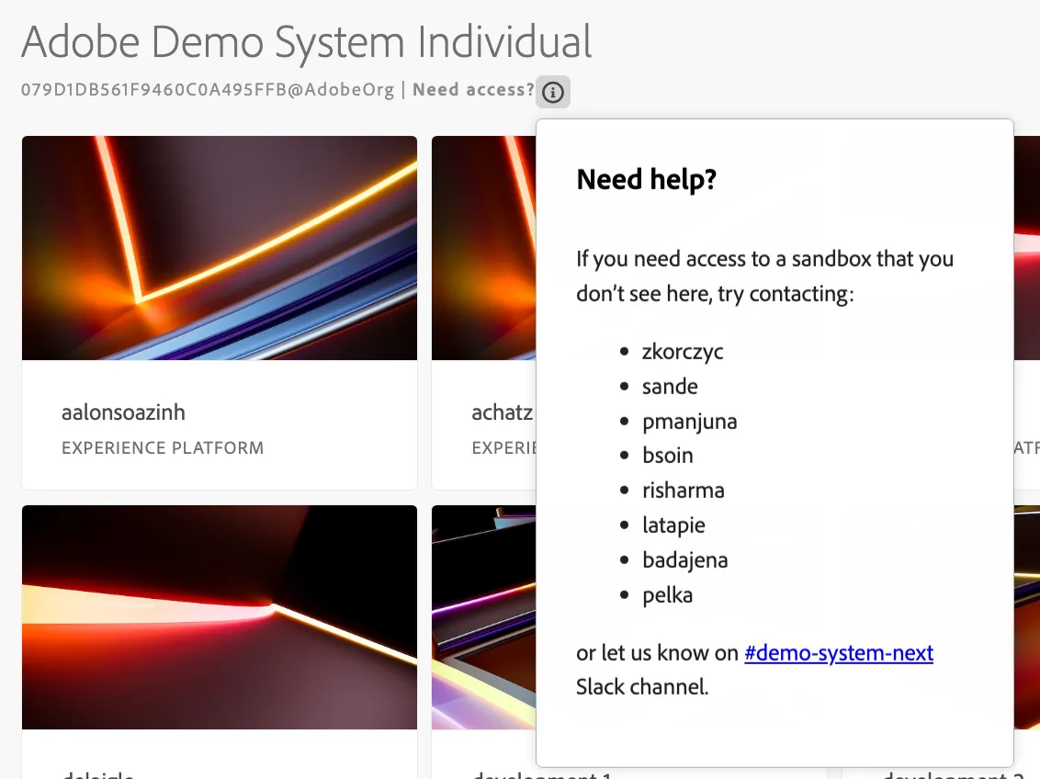Select contact name bsoin in help list
Image resolution: width=1040 pixels, height=779 pixels.
pos(668,456)
